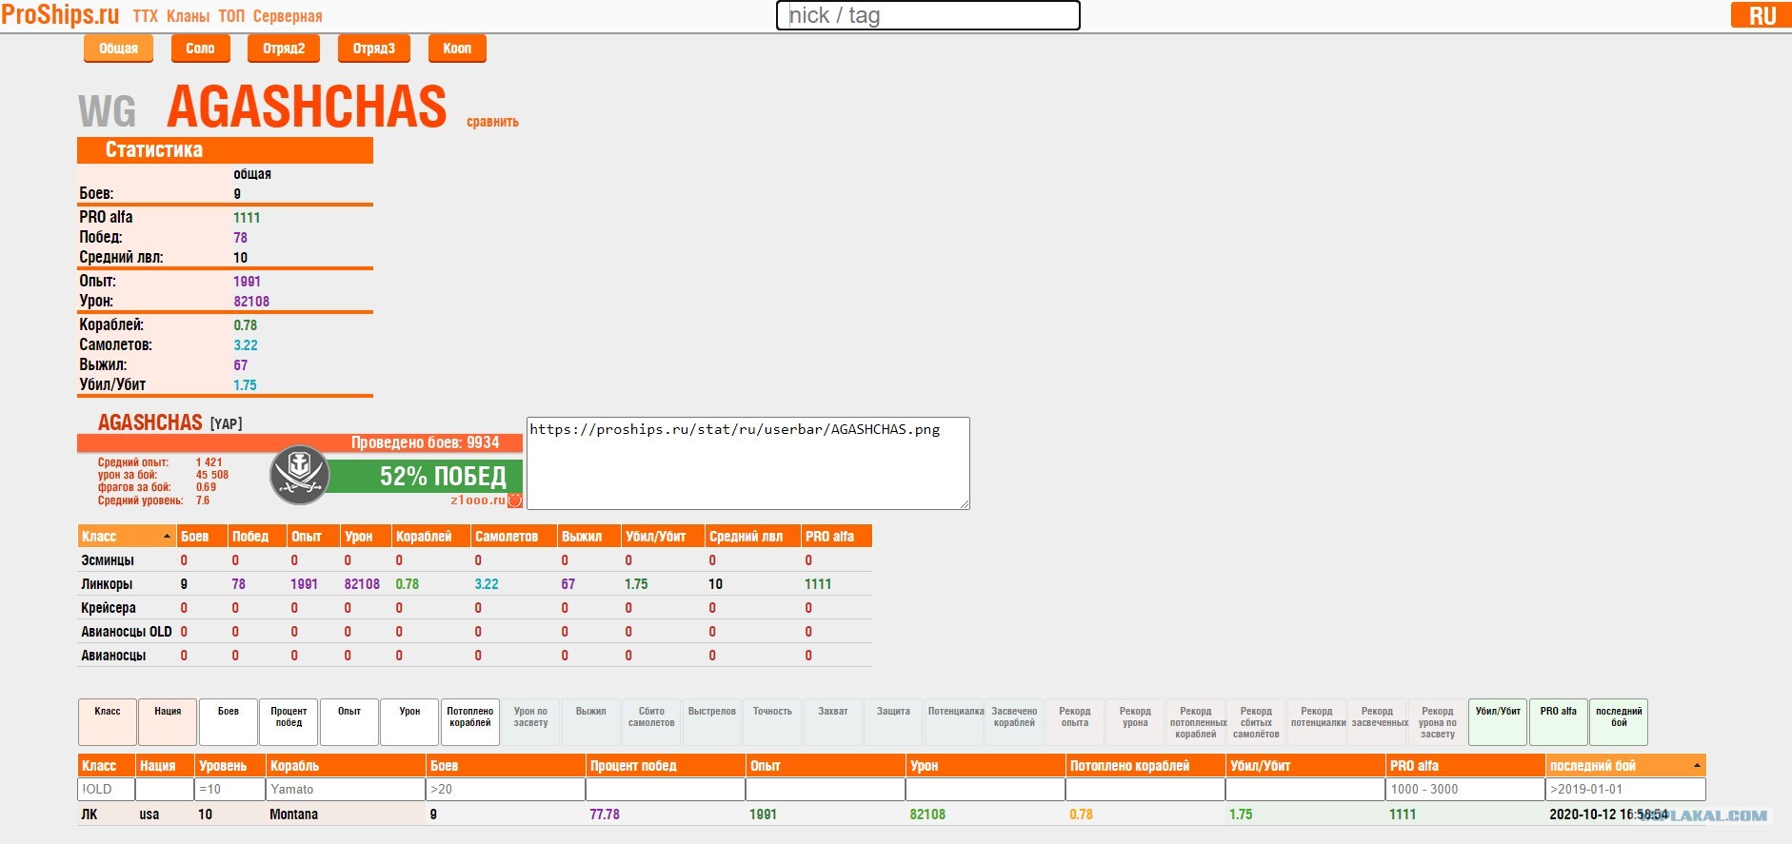Click the Нация filter field
Viewport: 1792px width, 844px height.
(x=165, y=790)
